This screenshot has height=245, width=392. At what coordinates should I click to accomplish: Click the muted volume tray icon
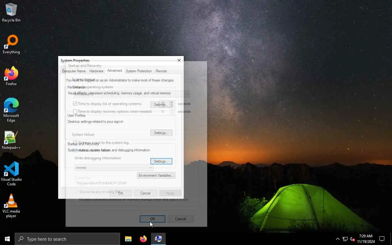tap(352, 239)
